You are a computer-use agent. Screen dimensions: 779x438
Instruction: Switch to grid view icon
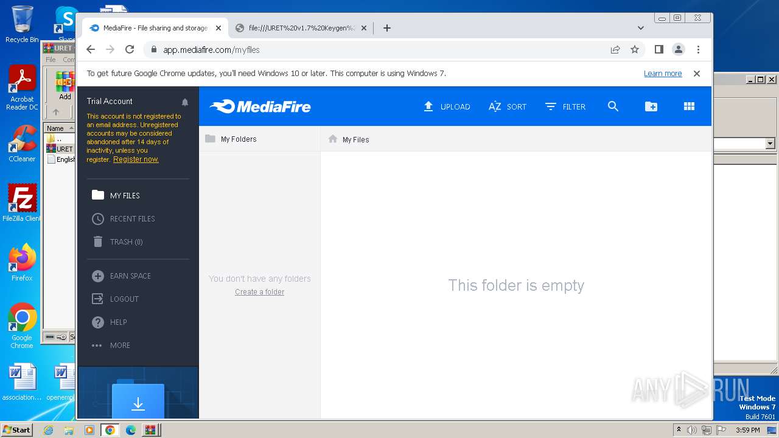(689, 106)
